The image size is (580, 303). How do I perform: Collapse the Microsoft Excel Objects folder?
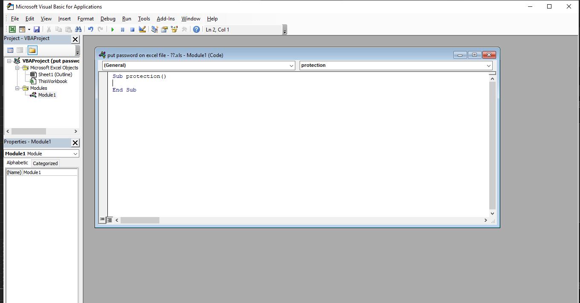click(x=17, y=68)
